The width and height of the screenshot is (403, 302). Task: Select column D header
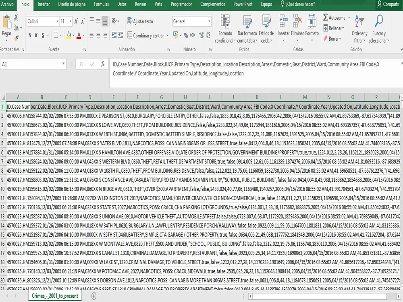coord(90,97)
